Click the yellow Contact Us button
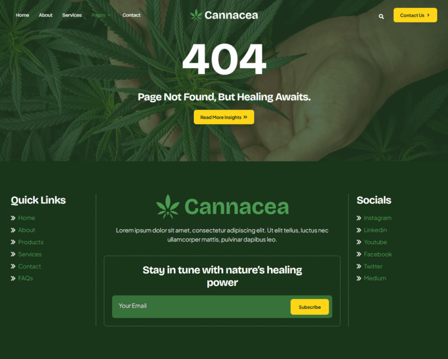 [x=415, y=15]
